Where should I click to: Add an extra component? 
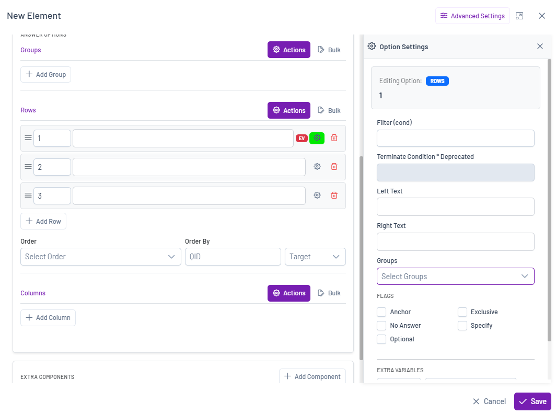tap(312, 376)
